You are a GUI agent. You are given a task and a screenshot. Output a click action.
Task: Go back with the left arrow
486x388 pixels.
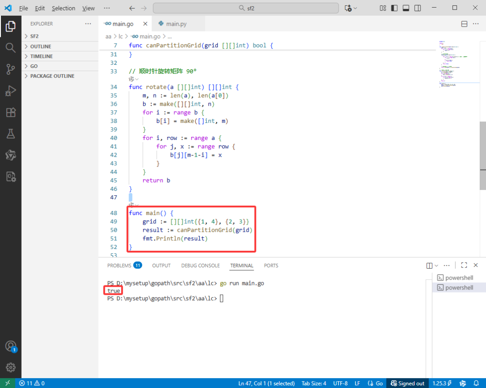[x=132, y=9]
